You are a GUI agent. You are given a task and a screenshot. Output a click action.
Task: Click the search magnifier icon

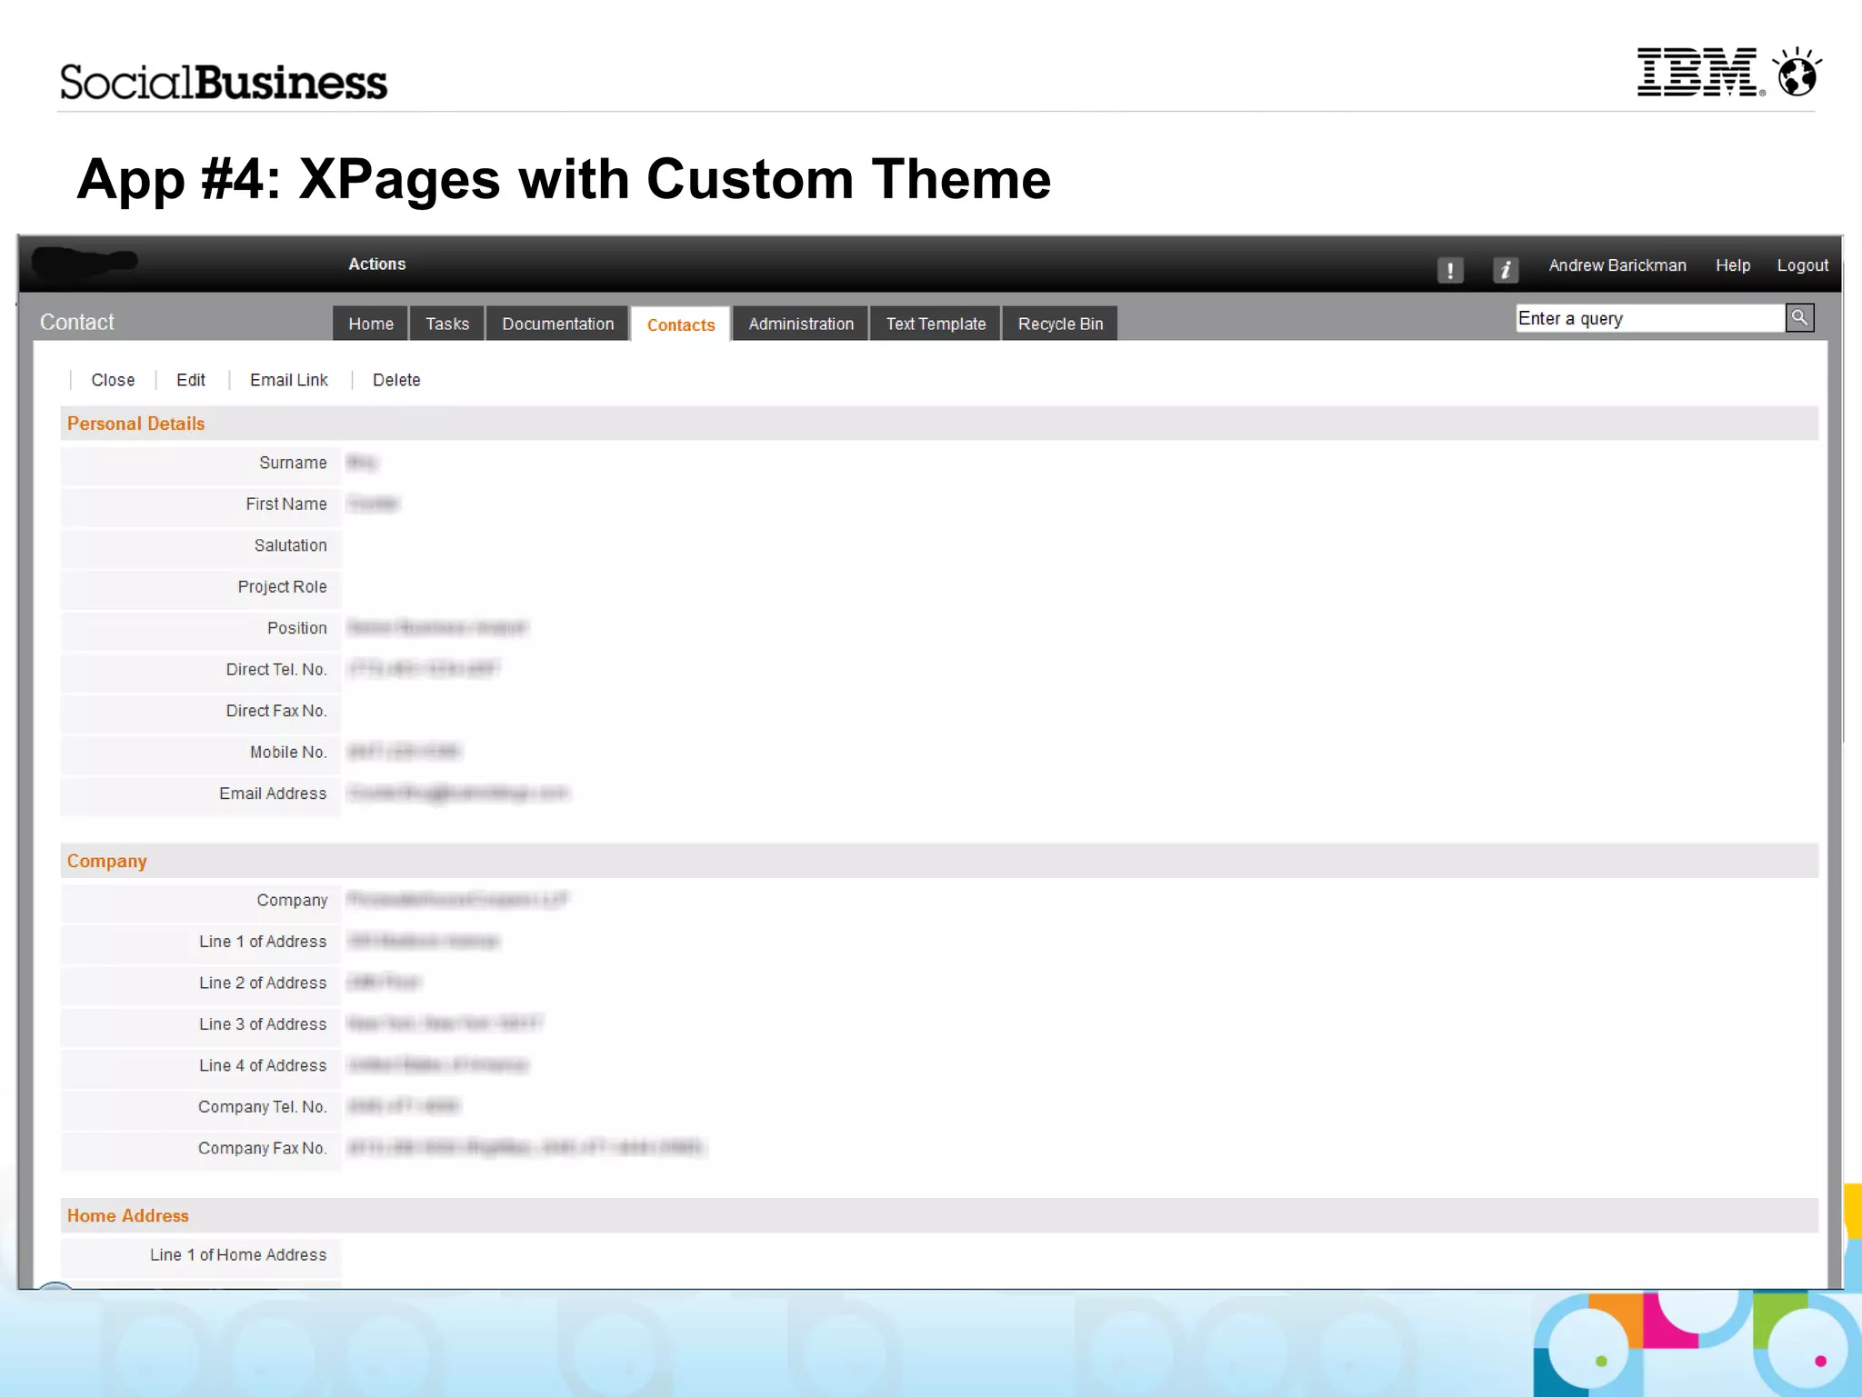pyautogui.click(x=1799, y=318)
